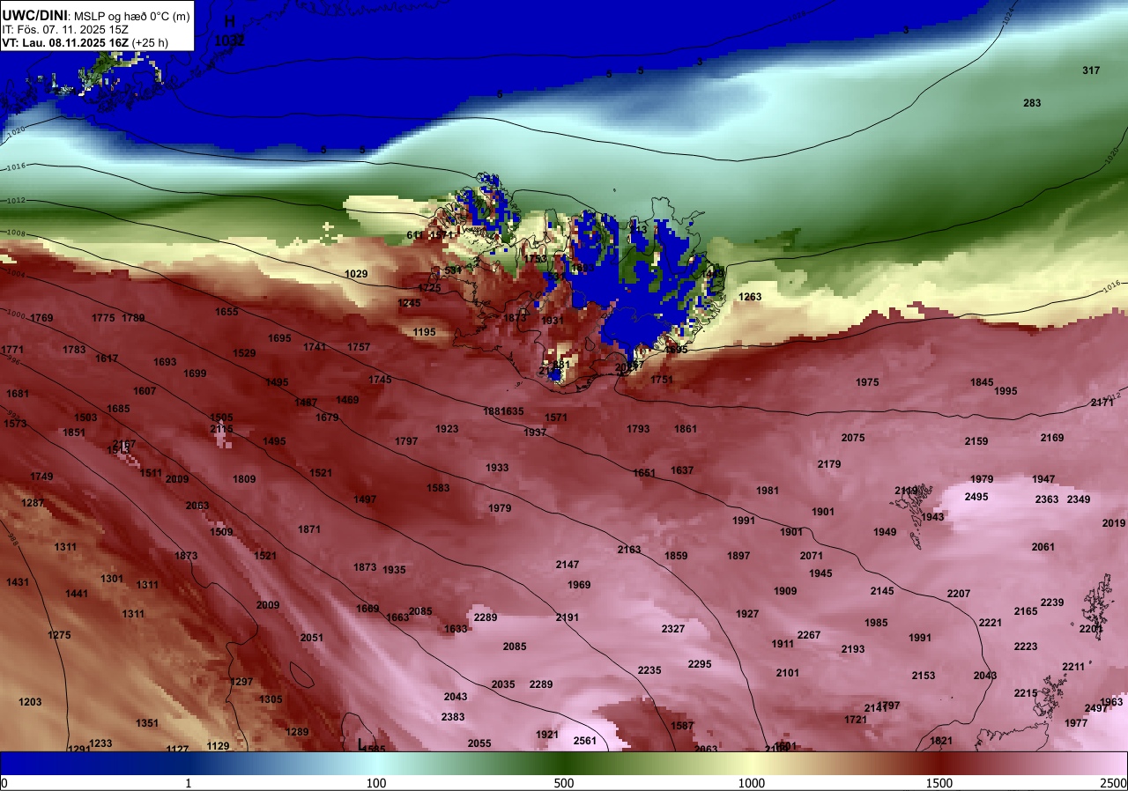The height and width of the screenshot is (791, 1128).
Task: Click the 1861 height value
Action: [x=686, y=429]
